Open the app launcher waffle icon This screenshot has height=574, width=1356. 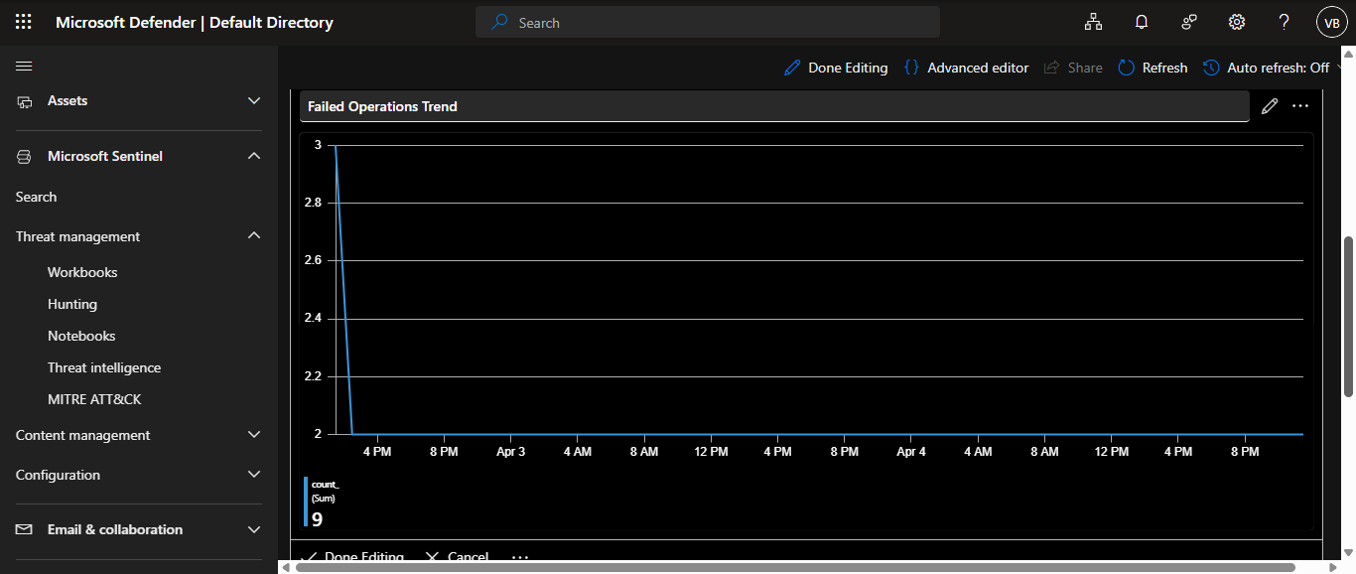[x=24, y=22]
